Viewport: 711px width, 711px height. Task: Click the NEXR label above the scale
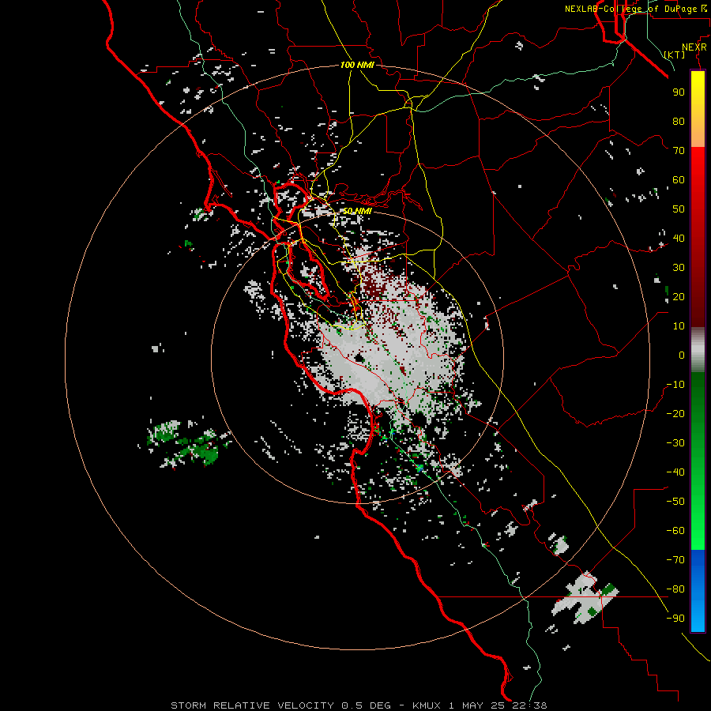click(694, 47)
